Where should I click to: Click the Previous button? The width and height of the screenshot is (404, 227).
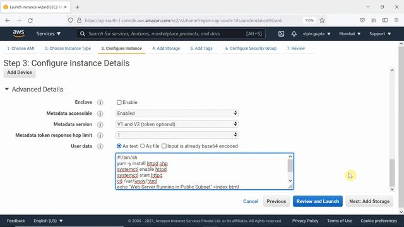(x=276, y=201)
